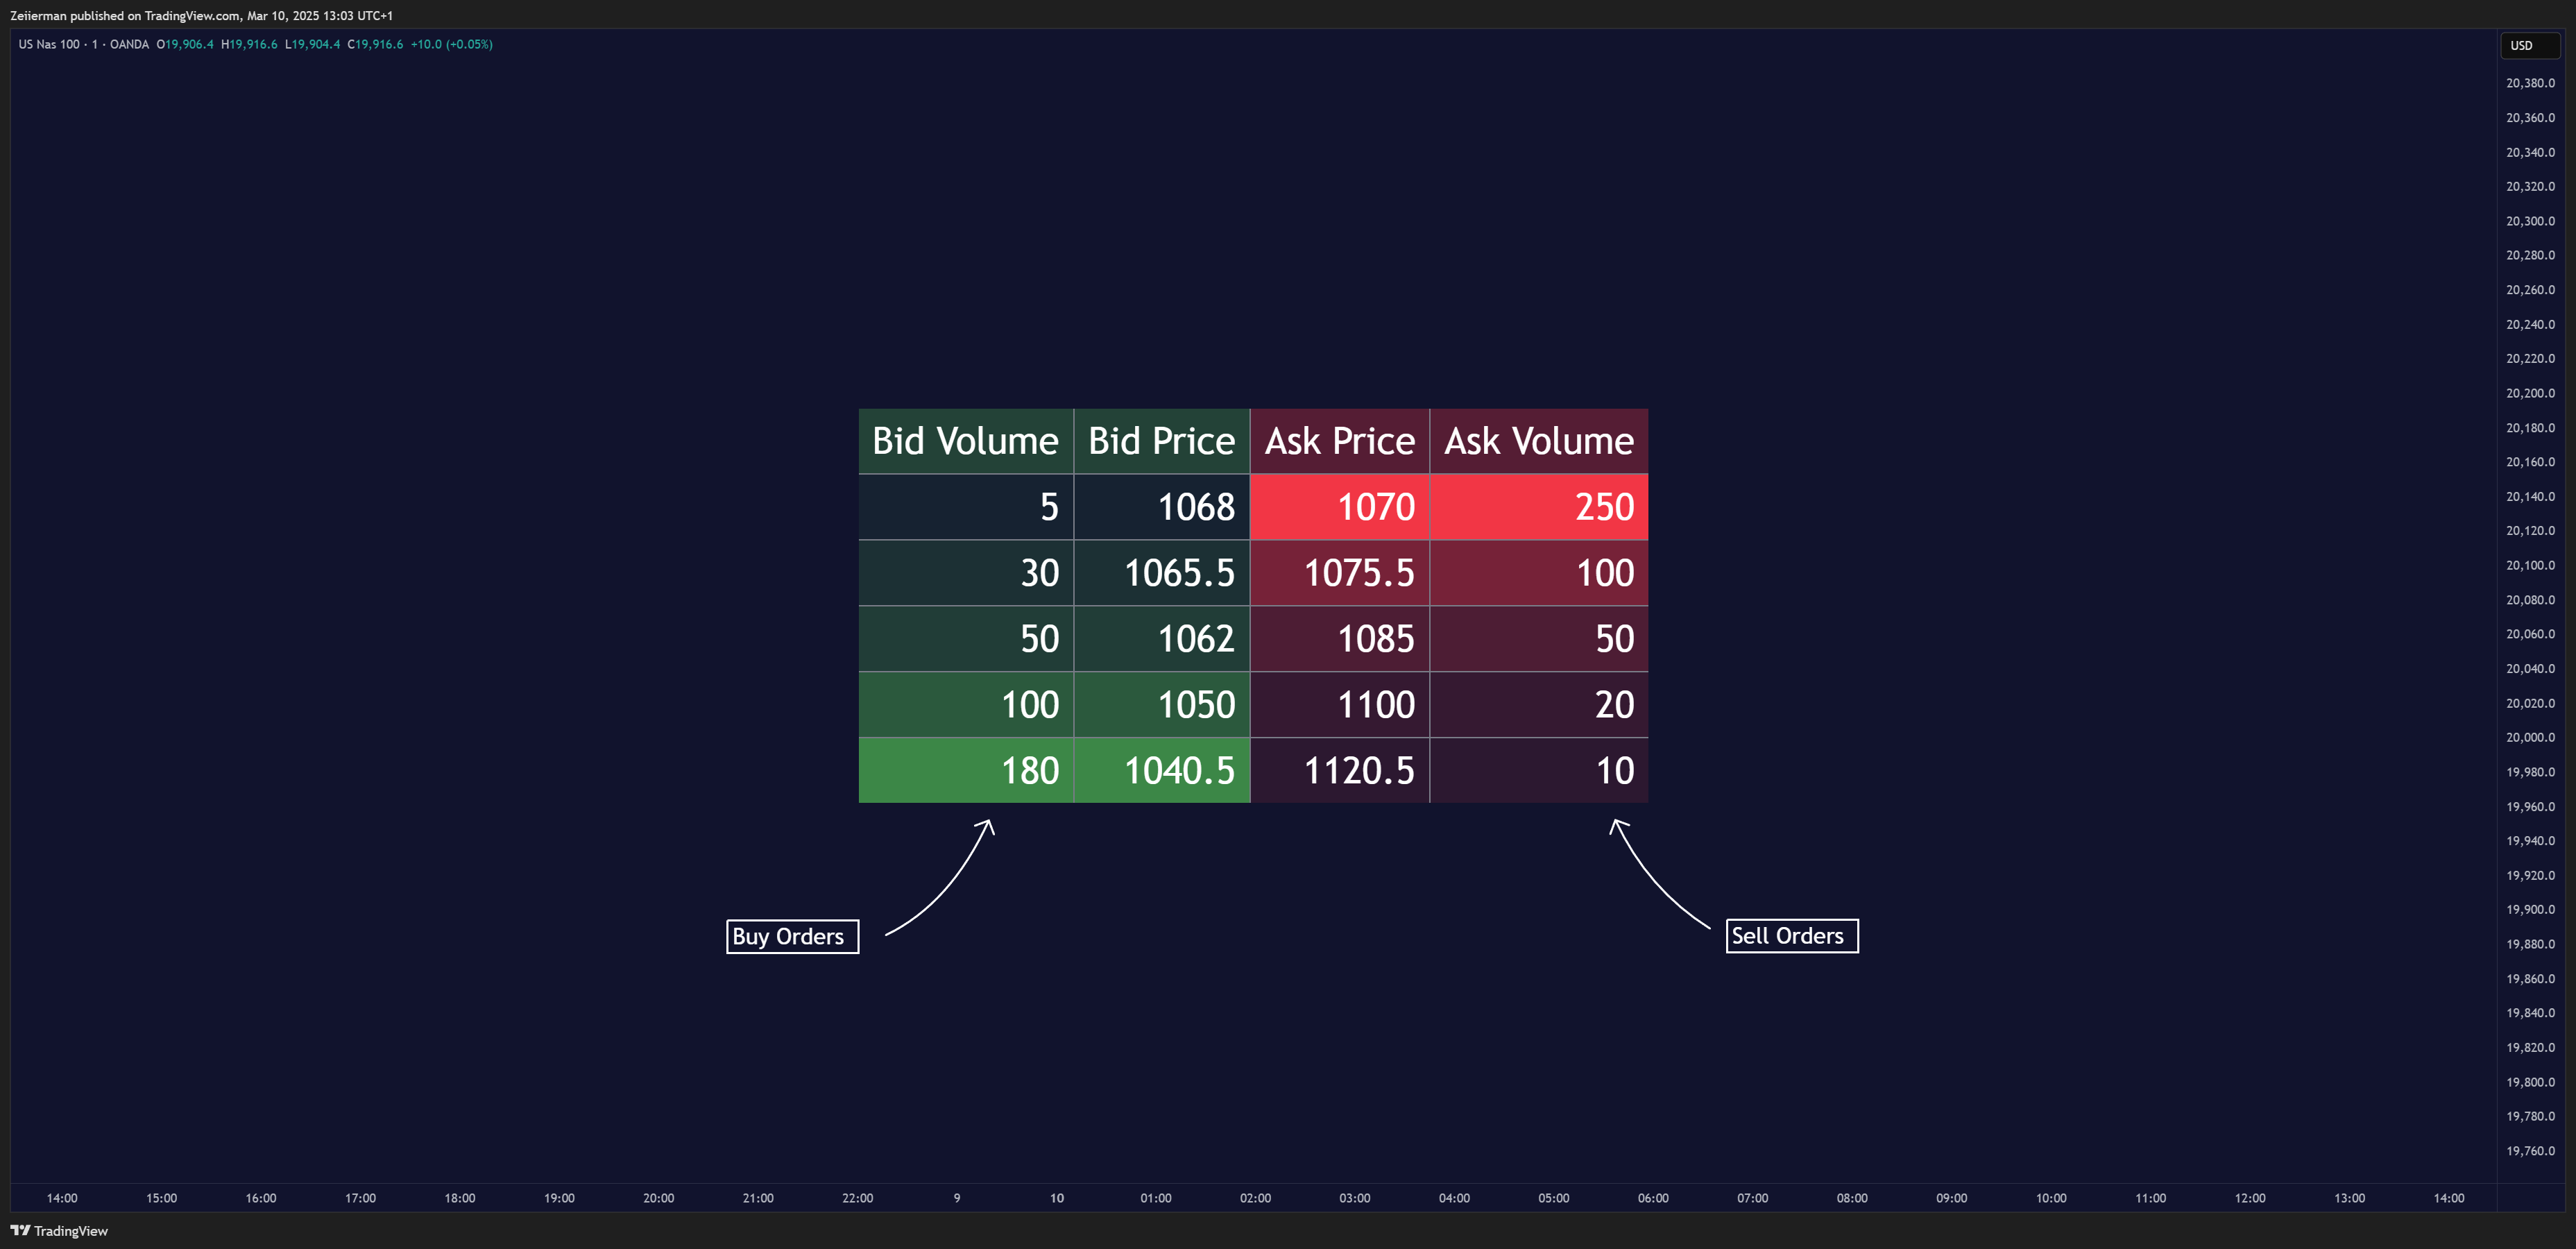This screenshot has height=1249, width=2576.
Task: Click the bright red 1070 ask price cell
Action: click(1340, 507)
